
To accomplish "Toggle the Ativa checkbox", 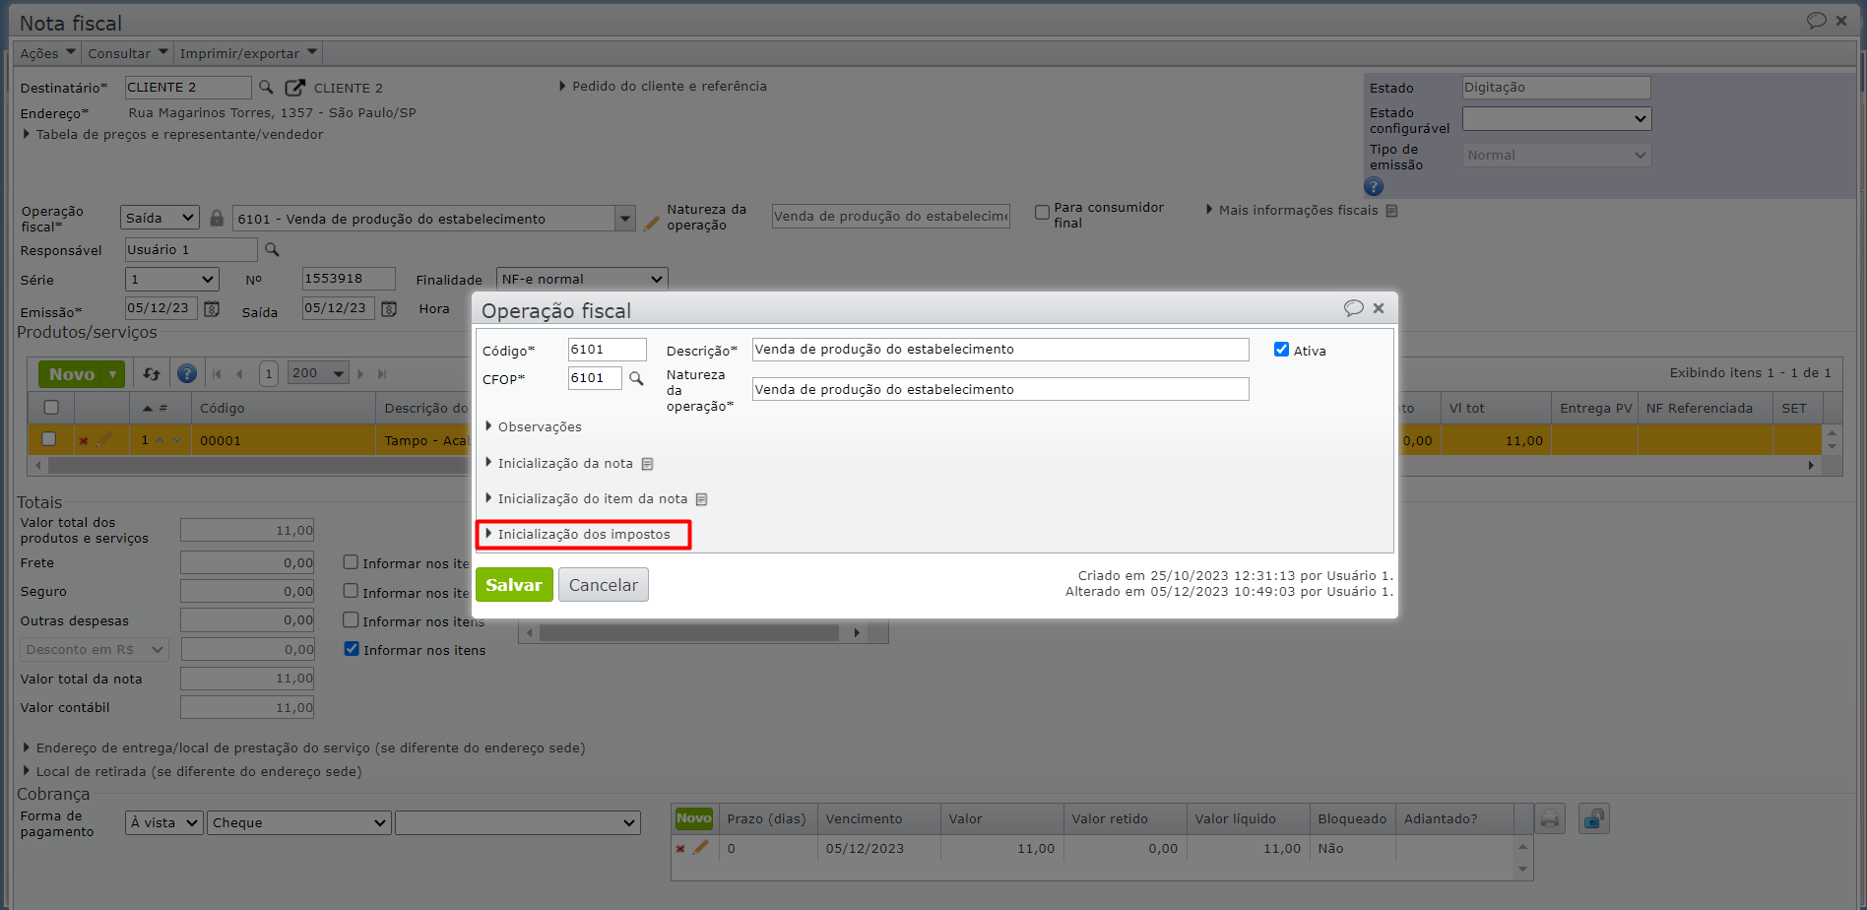I will 1281,350.
